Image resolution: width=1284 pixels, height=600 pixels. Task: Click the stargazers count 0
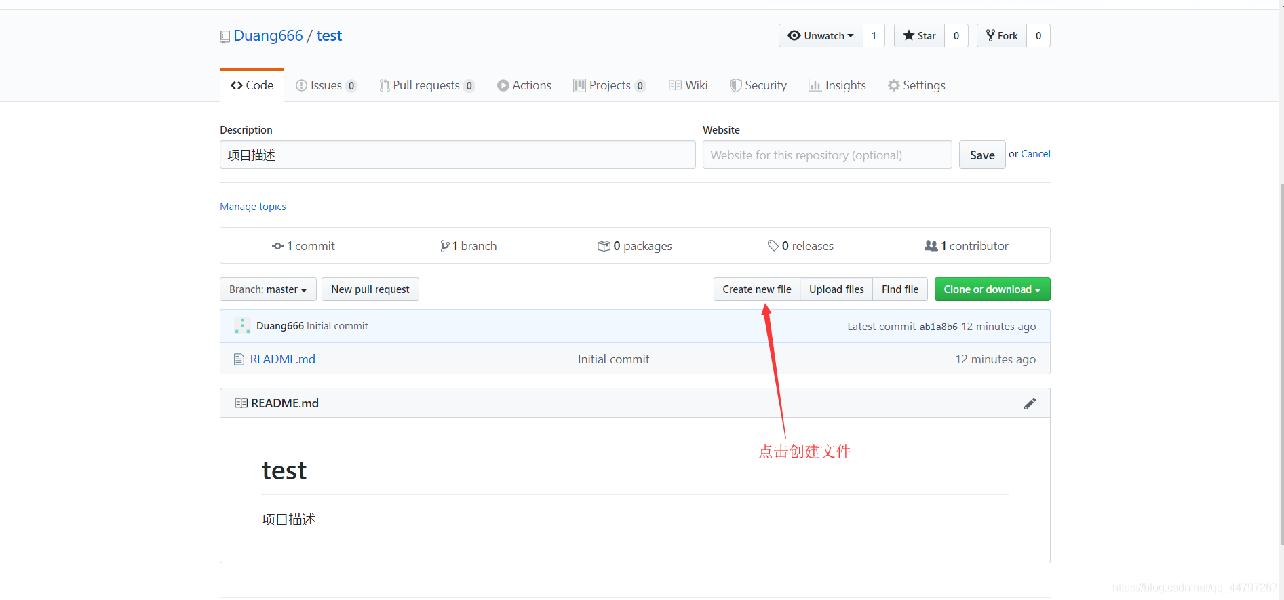pyautogui.click(x=956, y=35)
